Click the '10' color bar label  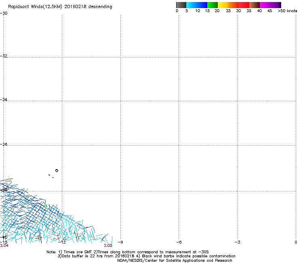198,11
